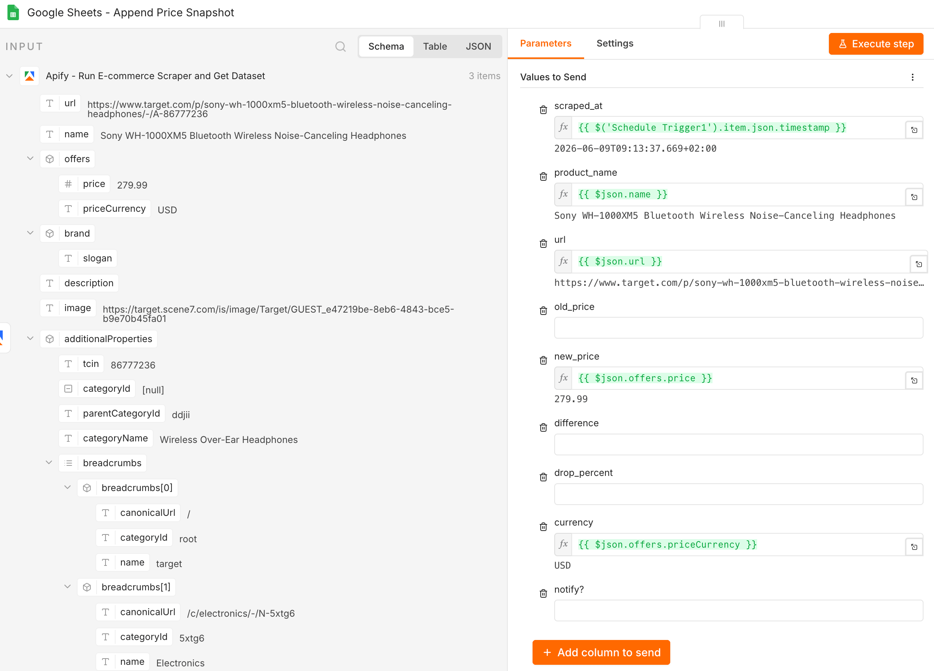Delete the old_price column
This screenshot has height=671, width=934.
543,311
